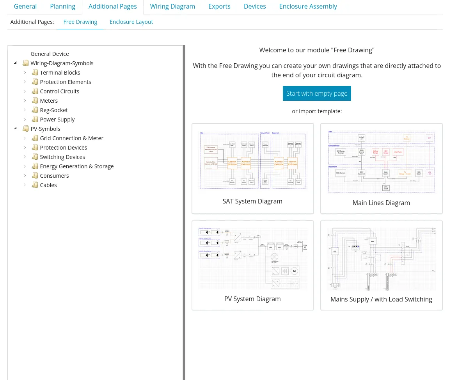Collapse the PV-Symbols tree node
Image resolution: width=458 pixels, height=380 pixels.
pos(15,128)
